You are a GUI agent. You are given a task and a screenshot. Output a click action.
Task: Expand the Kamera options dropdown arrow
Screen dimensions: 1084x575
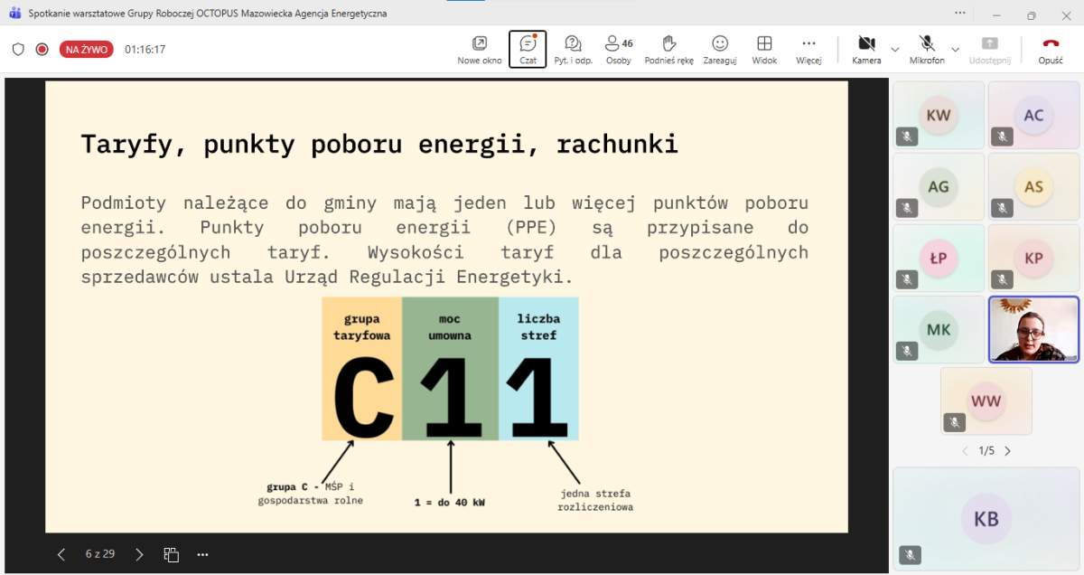(x=895, y=49)
